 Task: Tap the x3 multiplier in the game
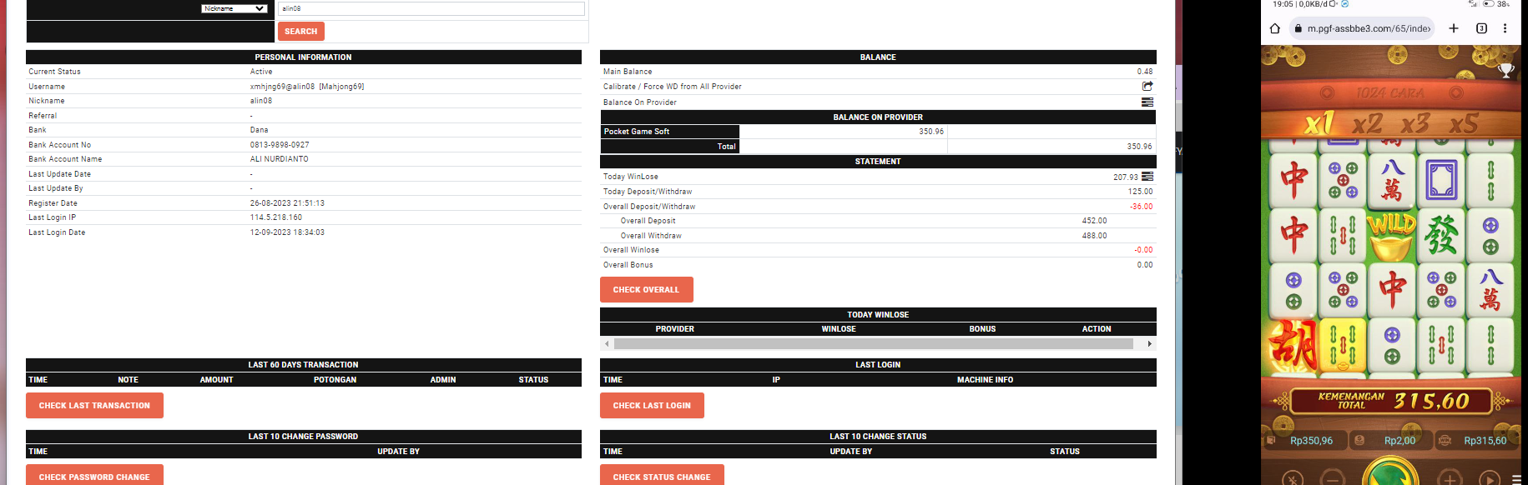point(1415,124)
